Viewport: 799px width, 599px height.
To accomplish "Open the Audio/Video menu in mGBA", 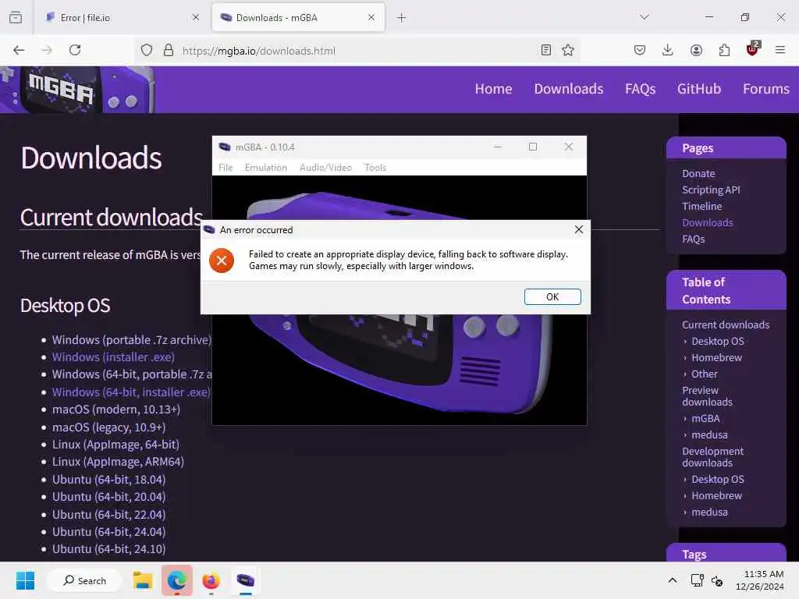I will tap(325, 168).
